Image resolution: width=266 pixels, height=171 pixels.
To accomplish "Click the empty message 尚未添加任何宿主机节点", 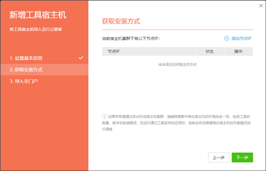I will [x=177, y=65].
